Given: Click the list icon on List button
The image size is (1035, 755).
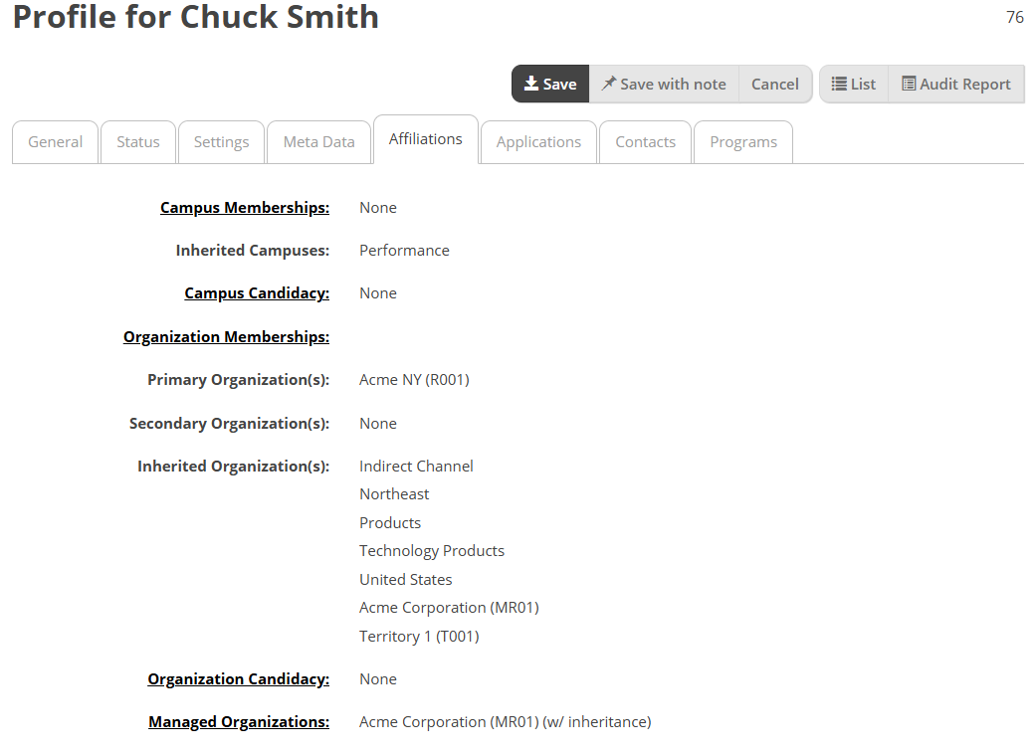Looking at the screenshot, I should 838,84.
